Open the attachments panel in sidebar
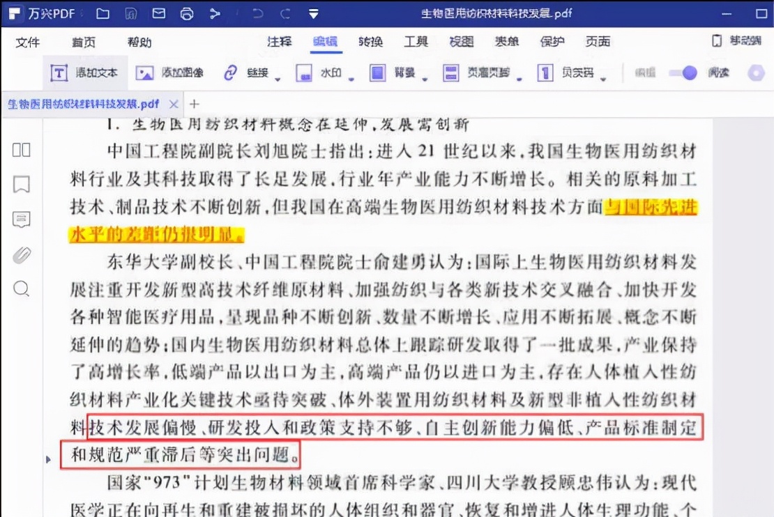Screen dimensions: 774x517 point(21,255)
